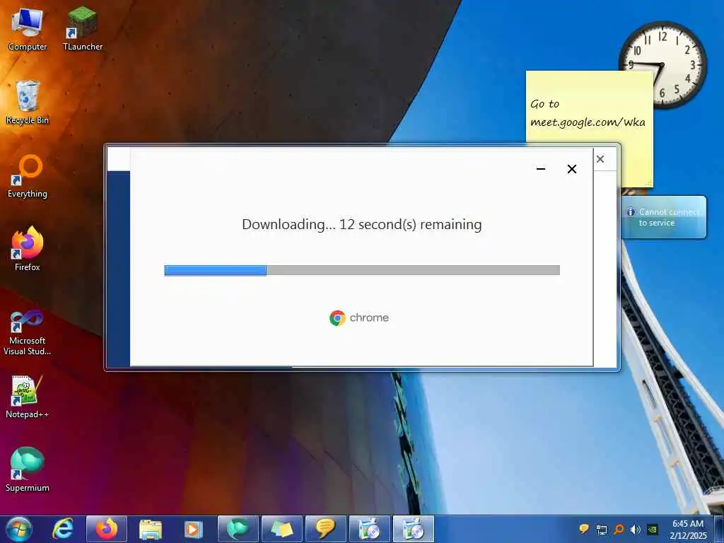The width and height of the screenshot is (724, 543).
Task: Open the Computer desktop icon
Action: 28,28
